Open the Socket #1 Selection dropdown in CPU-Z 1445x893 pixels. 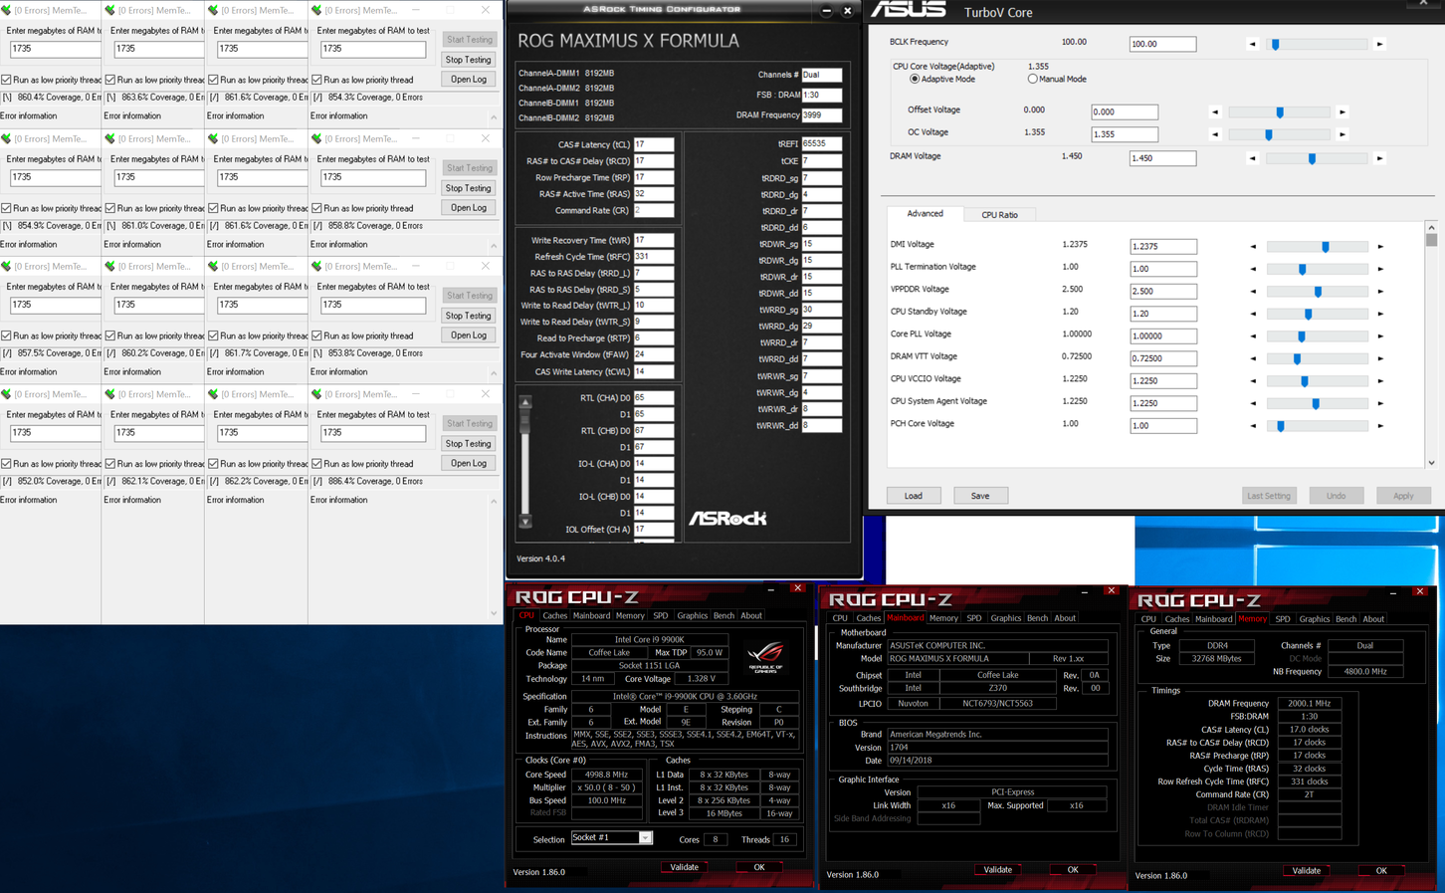pyautogui.click(x=645, y=838)
